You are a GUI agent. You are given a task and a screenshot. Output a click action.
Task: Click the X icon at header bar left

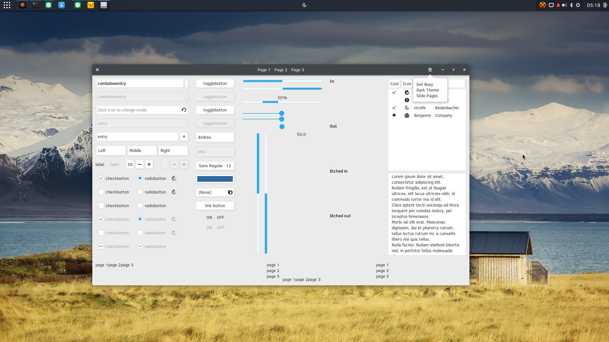point(97,70)
